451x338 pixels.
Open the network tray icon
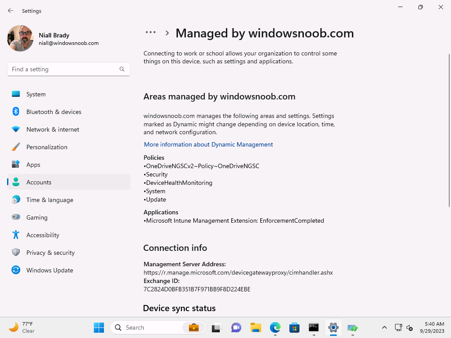(x=398, y=327)
